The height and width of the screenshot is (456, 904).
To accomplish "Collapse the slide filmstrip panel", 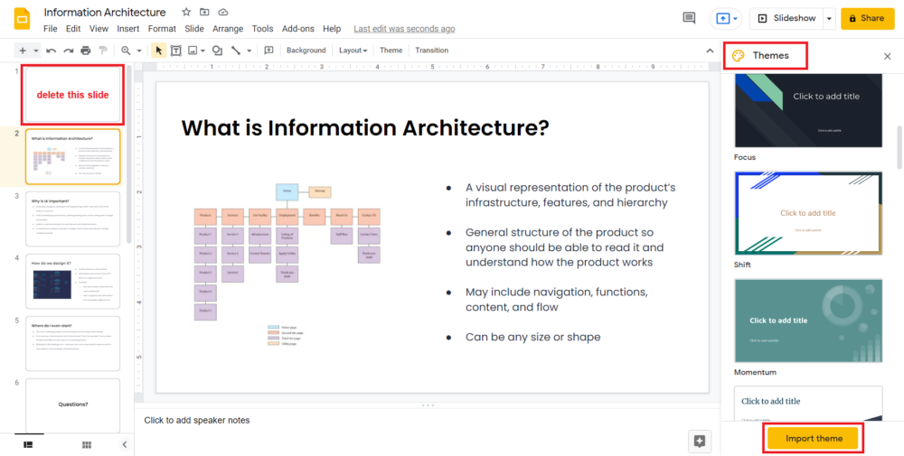I will 125,444.
